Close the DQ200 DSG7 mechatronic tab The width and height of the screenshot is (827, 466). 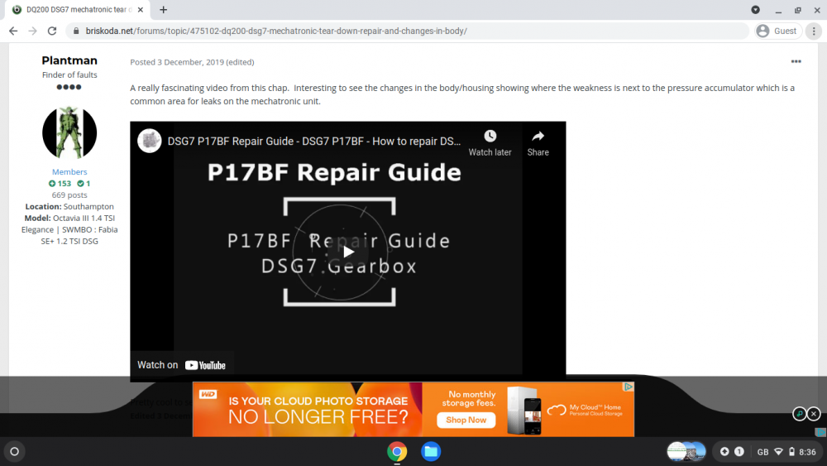pyautogui.click(x=141, y=9)
